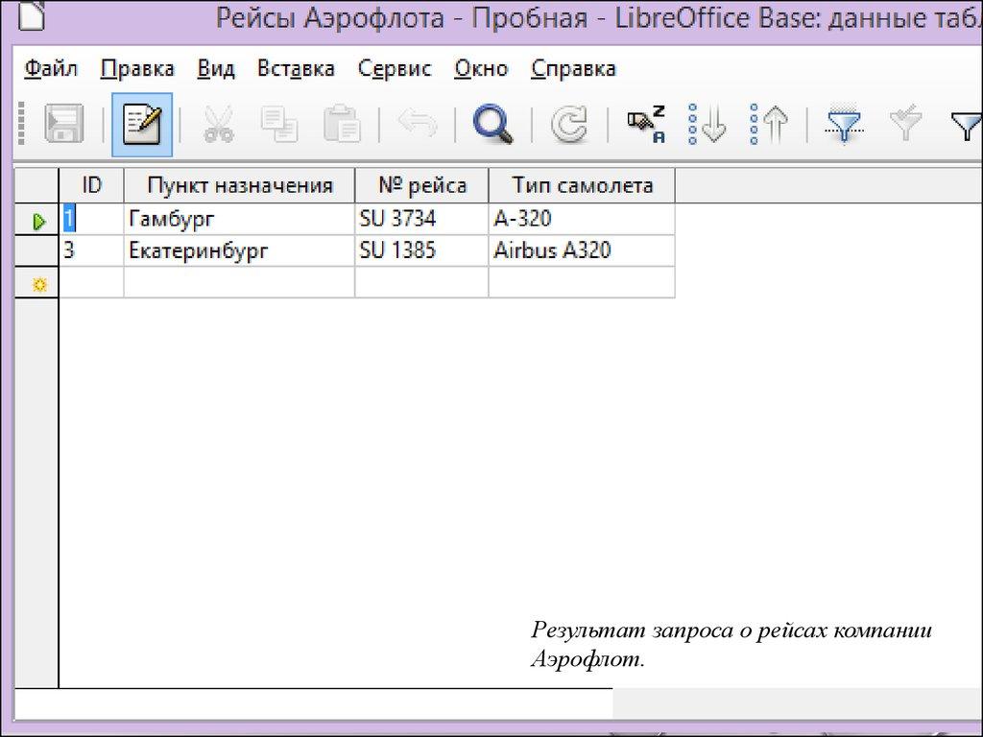Open the Sort dialog icon
983x737 pixels.
click(646, 125)
